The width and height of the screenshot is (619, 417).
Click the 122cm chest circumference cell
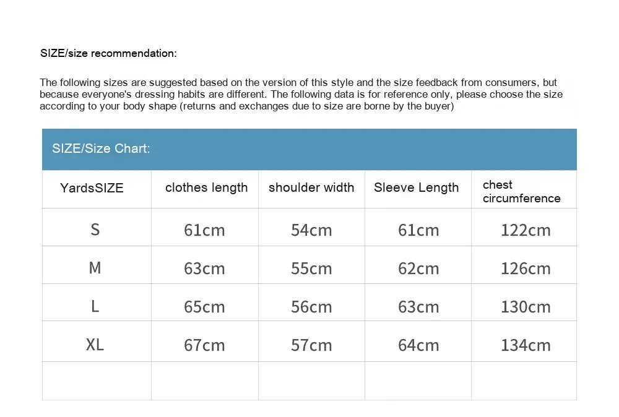click(526, 230)
